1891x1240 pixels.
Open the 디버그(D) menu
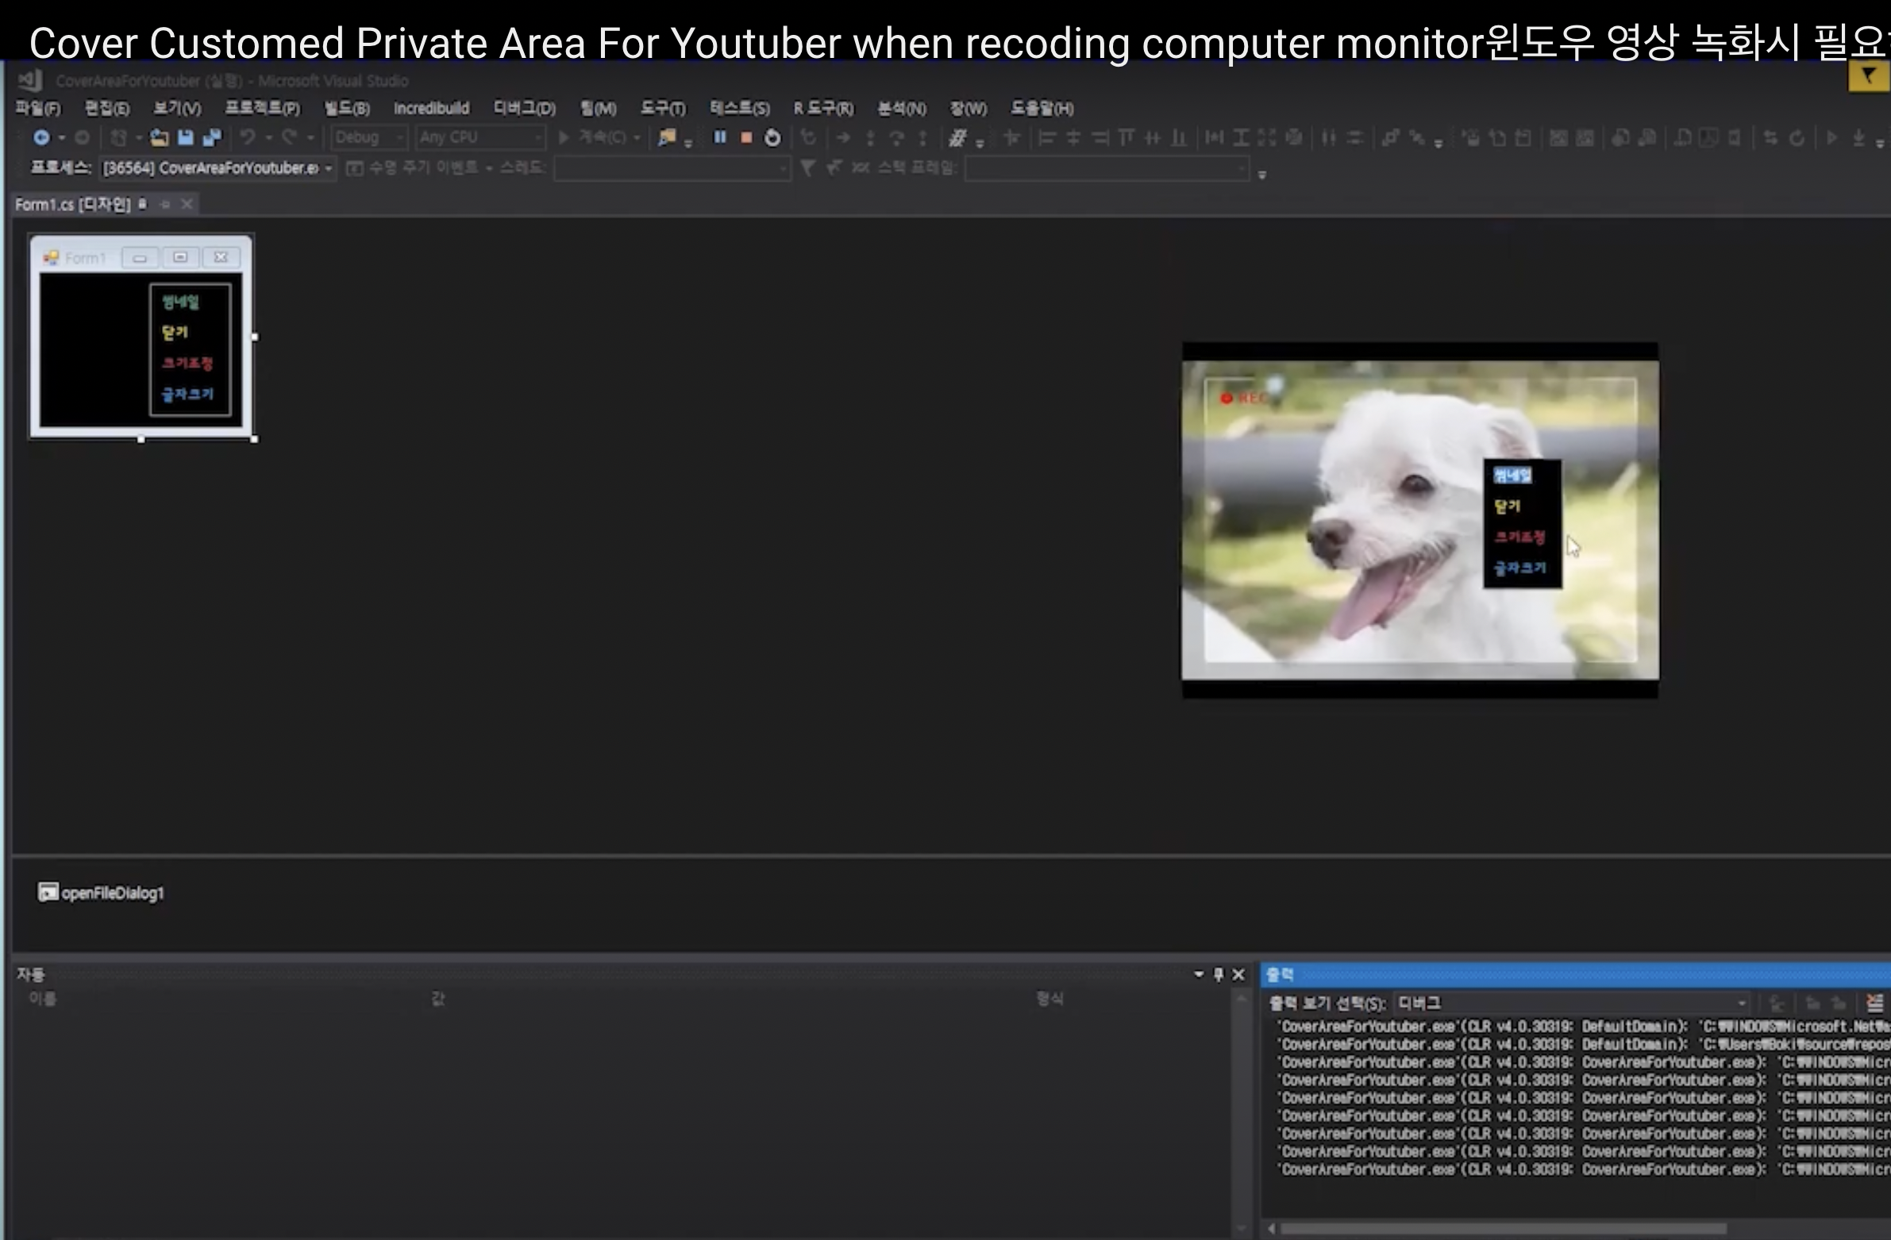point(524,108)
